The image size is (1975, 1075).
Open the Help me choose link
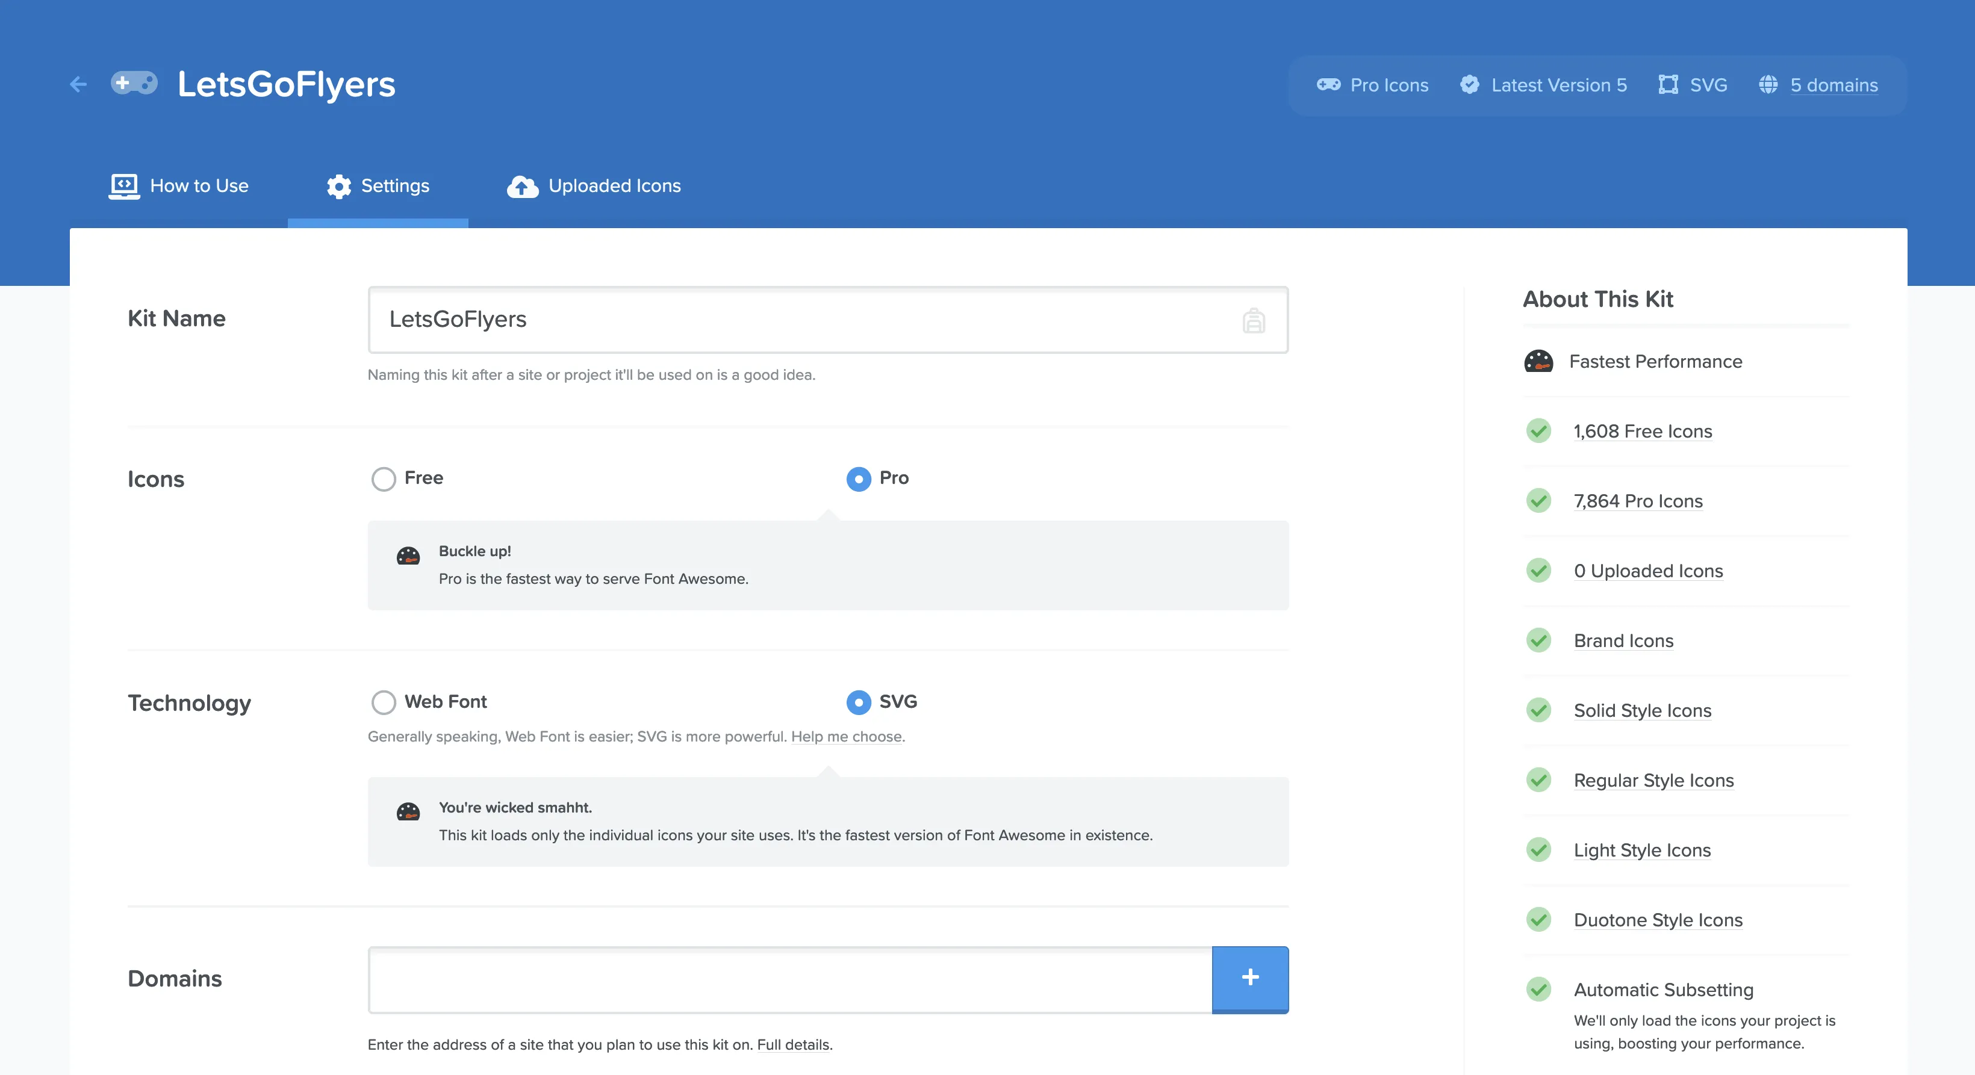[847, 736]
